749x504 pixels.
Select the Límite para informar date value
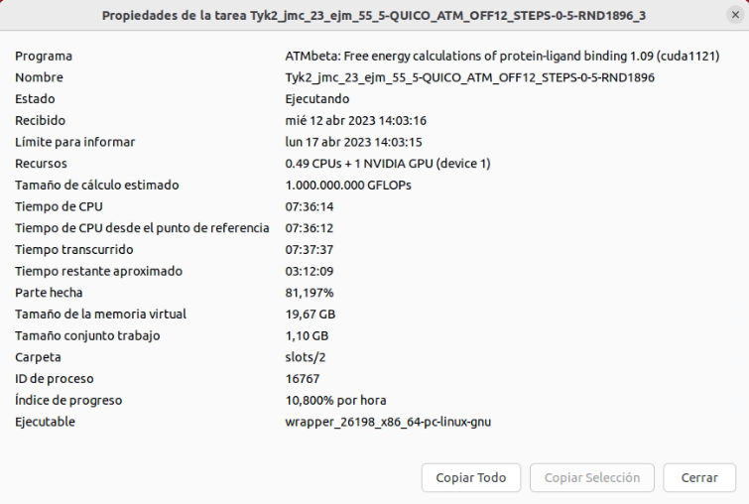pos(353,142)
